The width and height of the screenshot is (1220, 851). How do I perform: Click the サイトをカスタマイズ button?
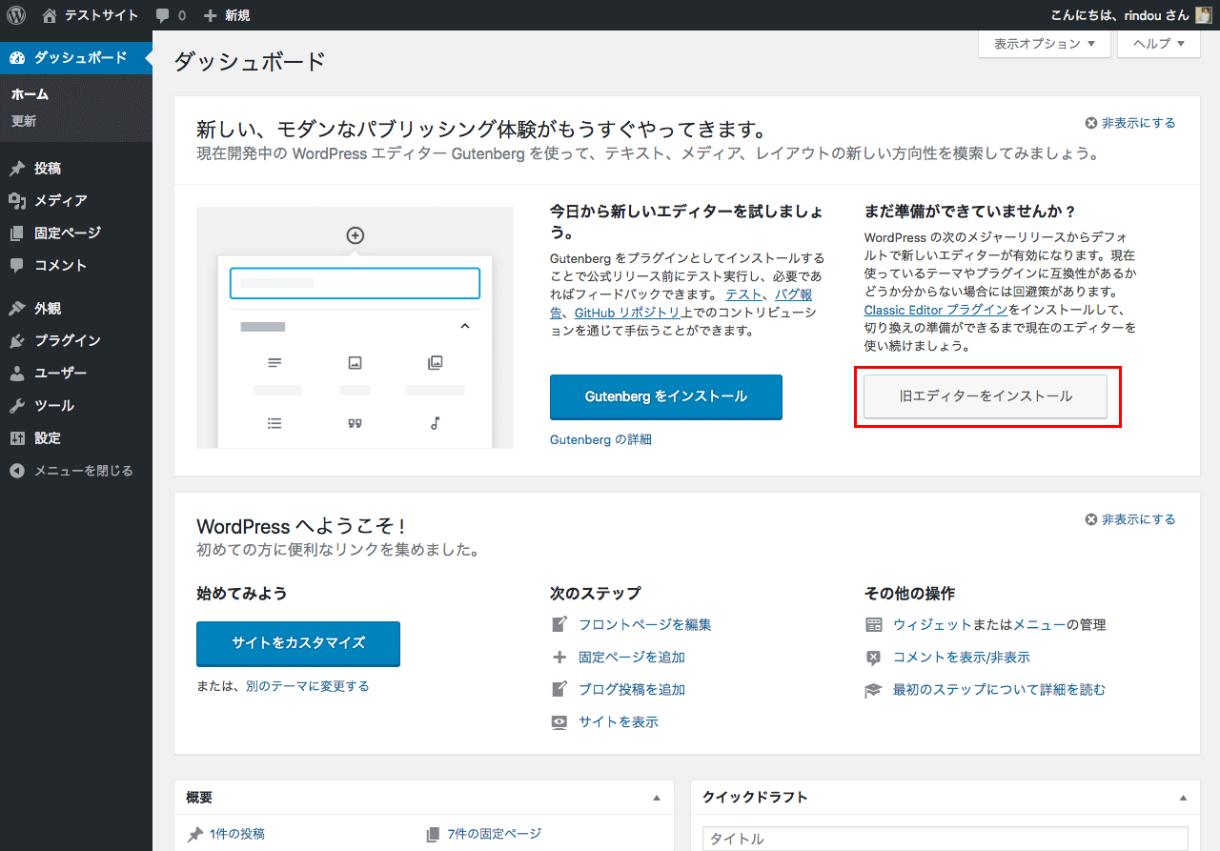[298, 643]
